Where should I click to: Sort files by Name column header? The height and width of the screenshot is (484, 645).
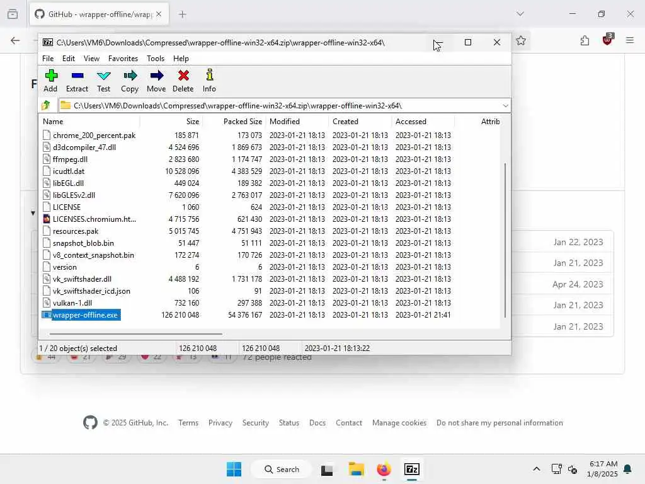click(89, 122)
